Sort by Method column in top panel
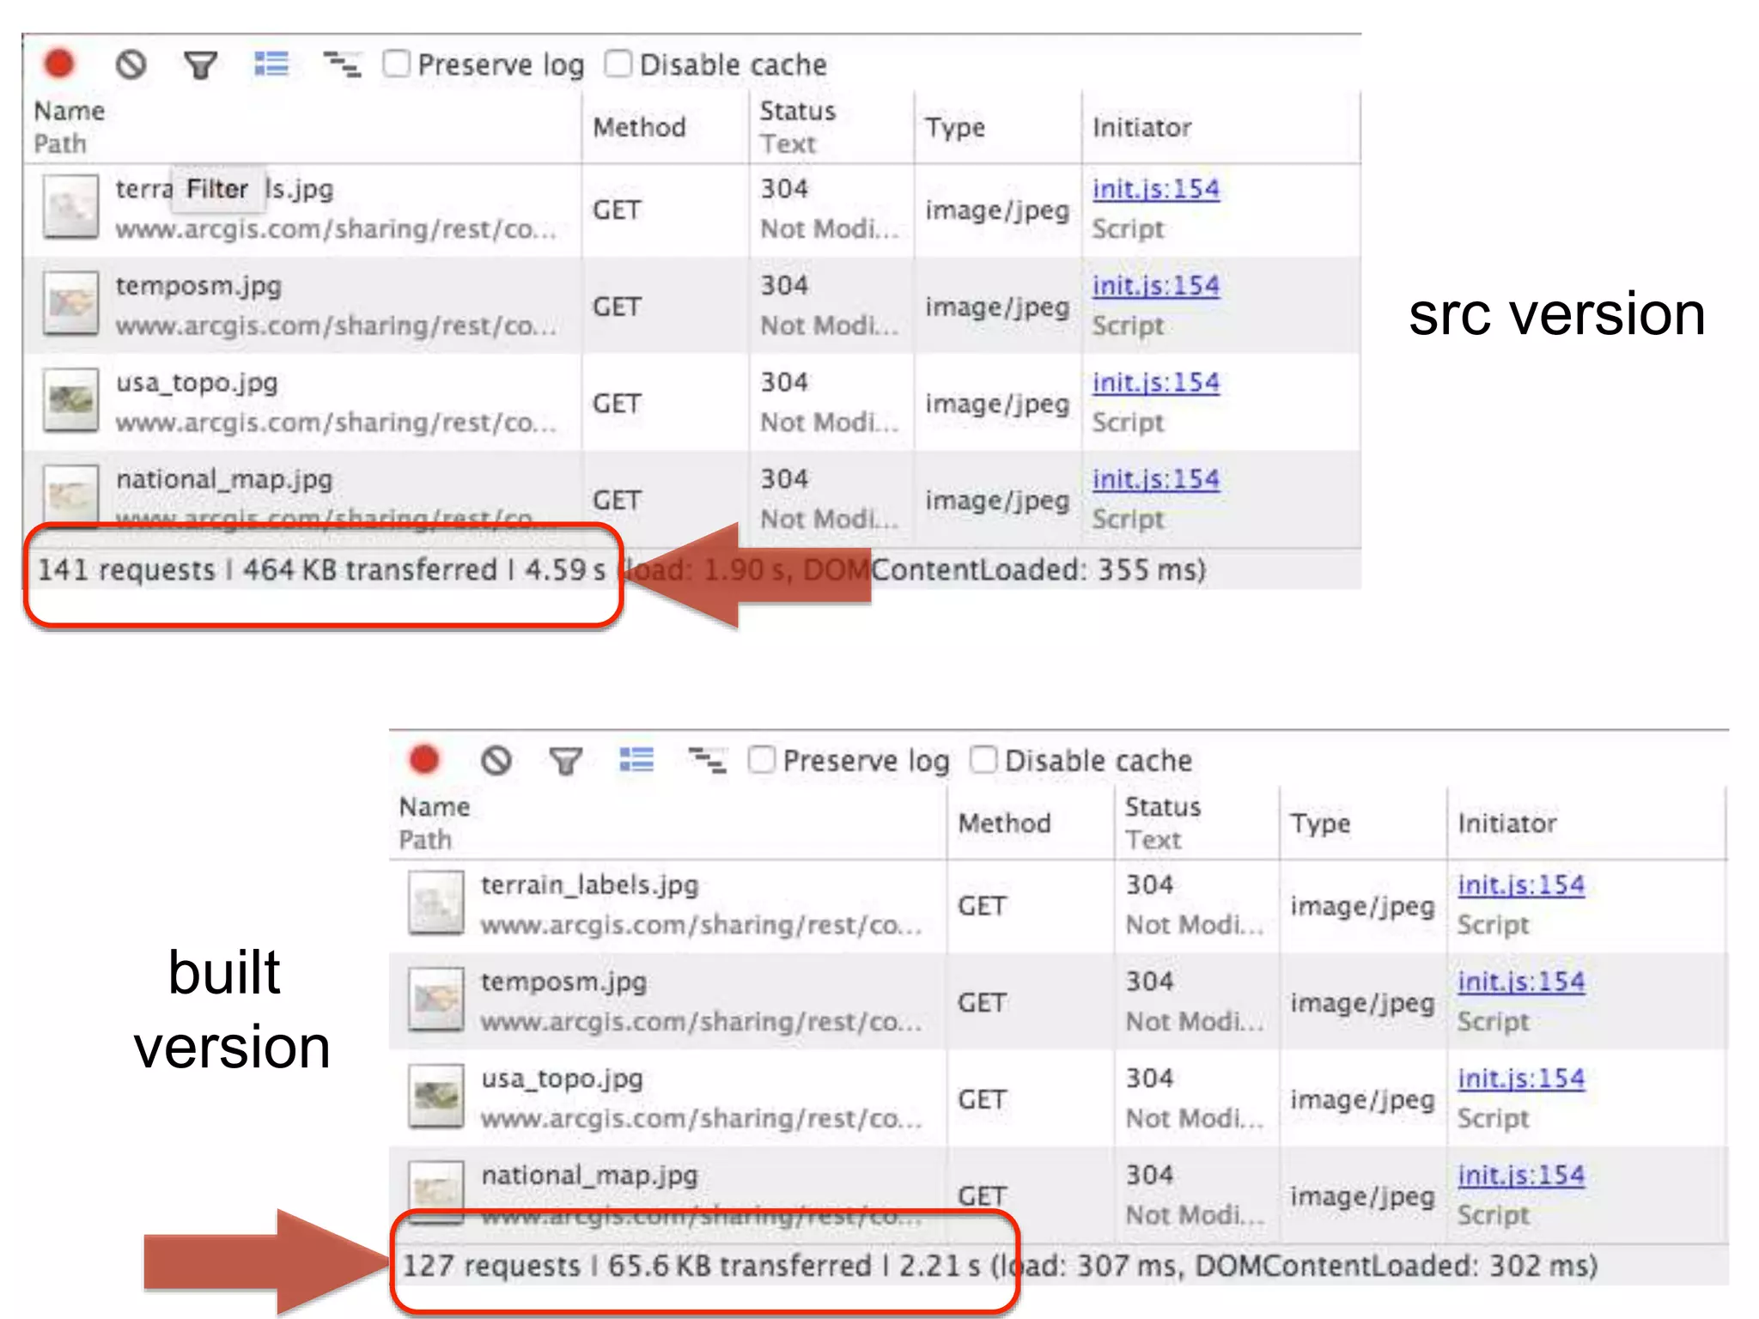This screenshot has width=1759, height=1319. click(x=640, y=127)
